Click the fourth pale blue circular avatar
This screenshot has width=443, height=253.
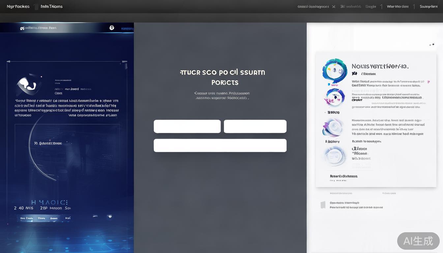(334, 155)
